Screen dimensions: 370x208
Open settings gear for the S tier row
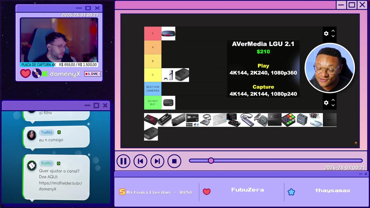(326, 34)
